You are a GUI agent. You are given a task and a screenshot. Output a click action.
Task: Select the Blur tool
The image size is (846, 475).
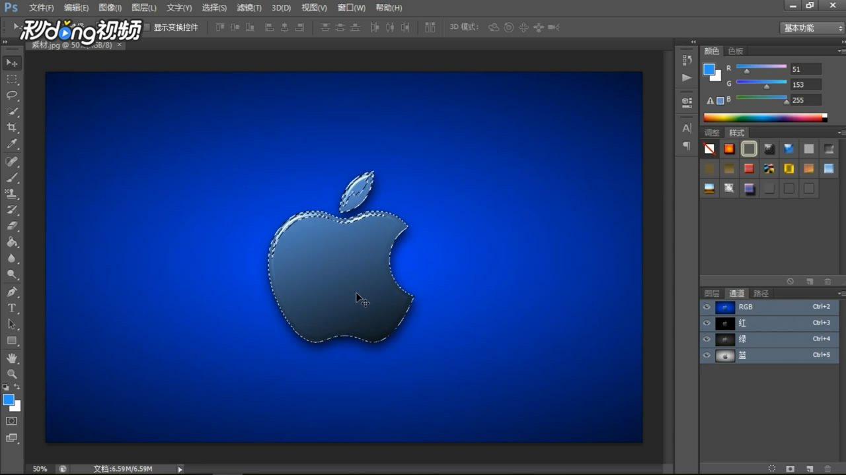click(x=12, y=259)
